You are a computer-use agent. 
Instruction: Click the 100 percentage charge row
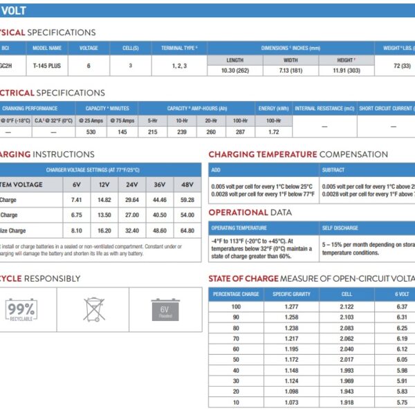311,306
